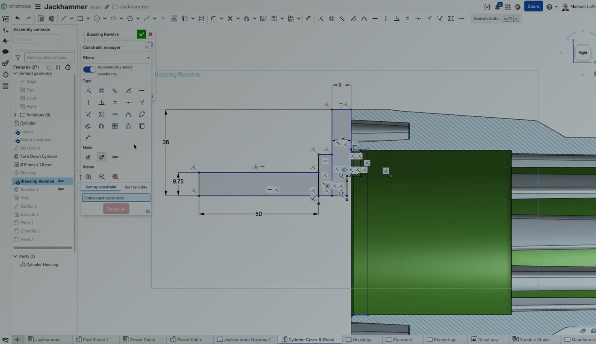The image size is (596, 344).
Task: Click the Undo arrow in toolbar
Action: (17, 19)
